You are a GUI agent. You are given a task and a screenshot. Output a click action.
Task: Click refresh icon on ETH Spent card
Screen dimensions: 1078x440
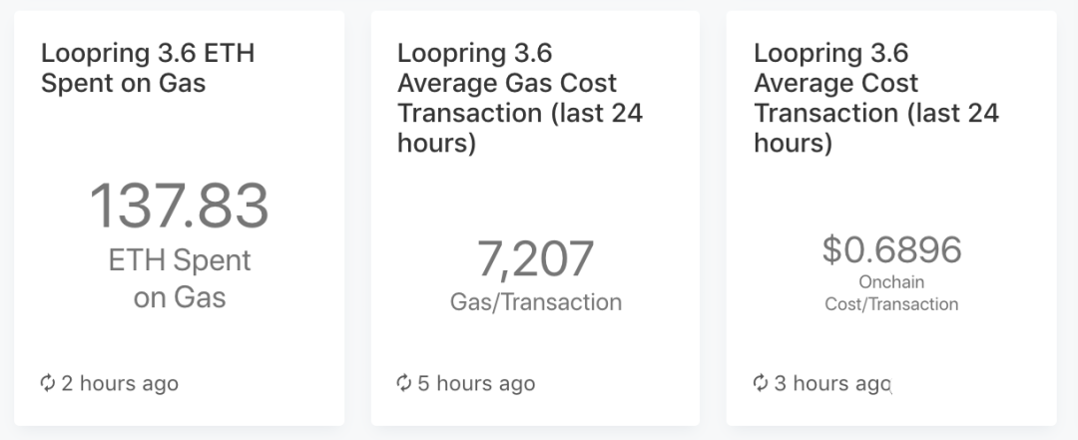(x=47, y=383)
